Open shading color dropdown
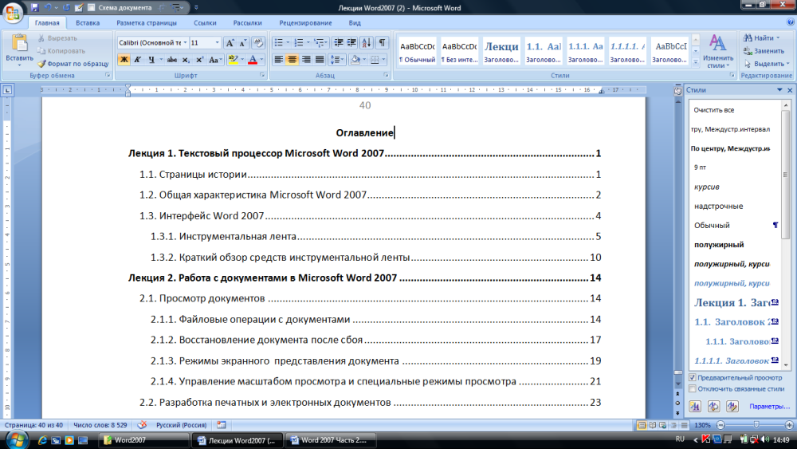 pos(364,60)
